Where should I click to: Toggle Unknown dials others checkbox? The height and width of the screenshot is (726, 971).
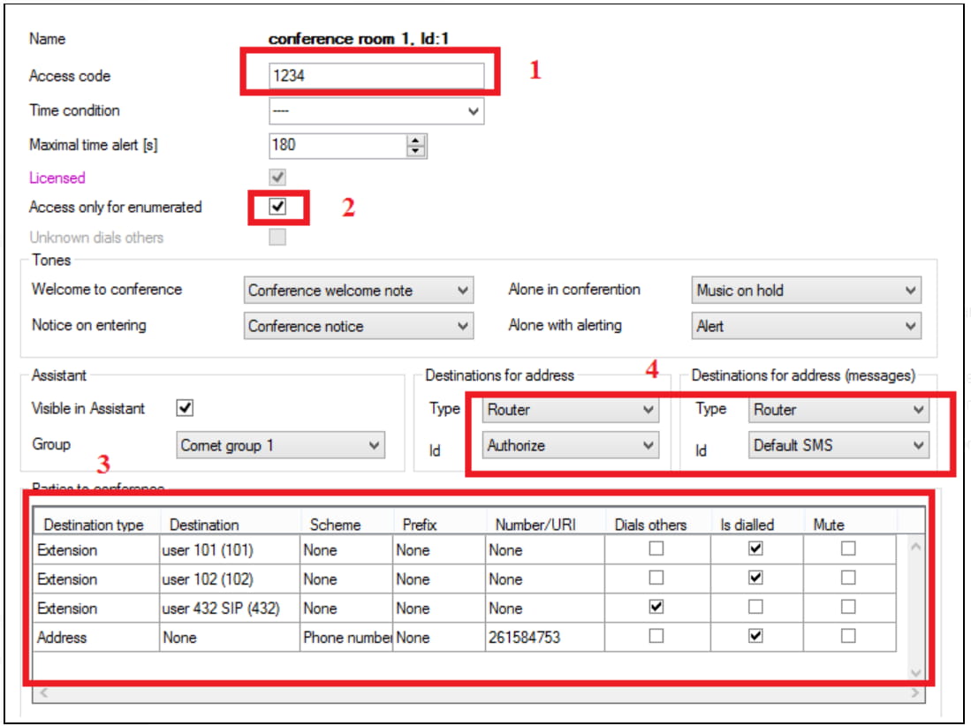tap(277, 237)
